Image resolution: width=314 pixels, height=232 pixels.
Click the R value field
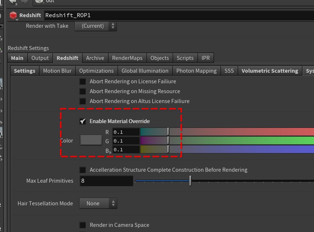(126, 132)
